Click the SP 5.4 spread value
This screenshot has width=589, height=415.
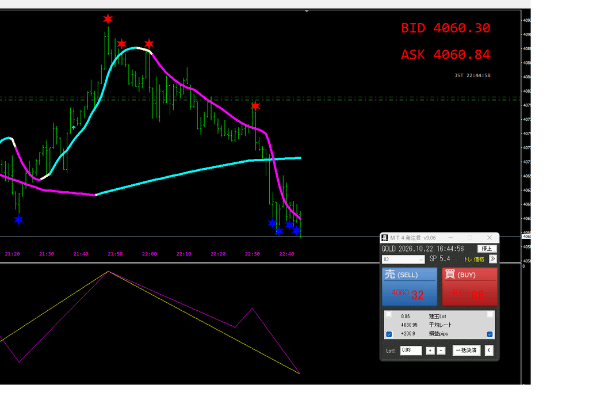tap(439, 258)
